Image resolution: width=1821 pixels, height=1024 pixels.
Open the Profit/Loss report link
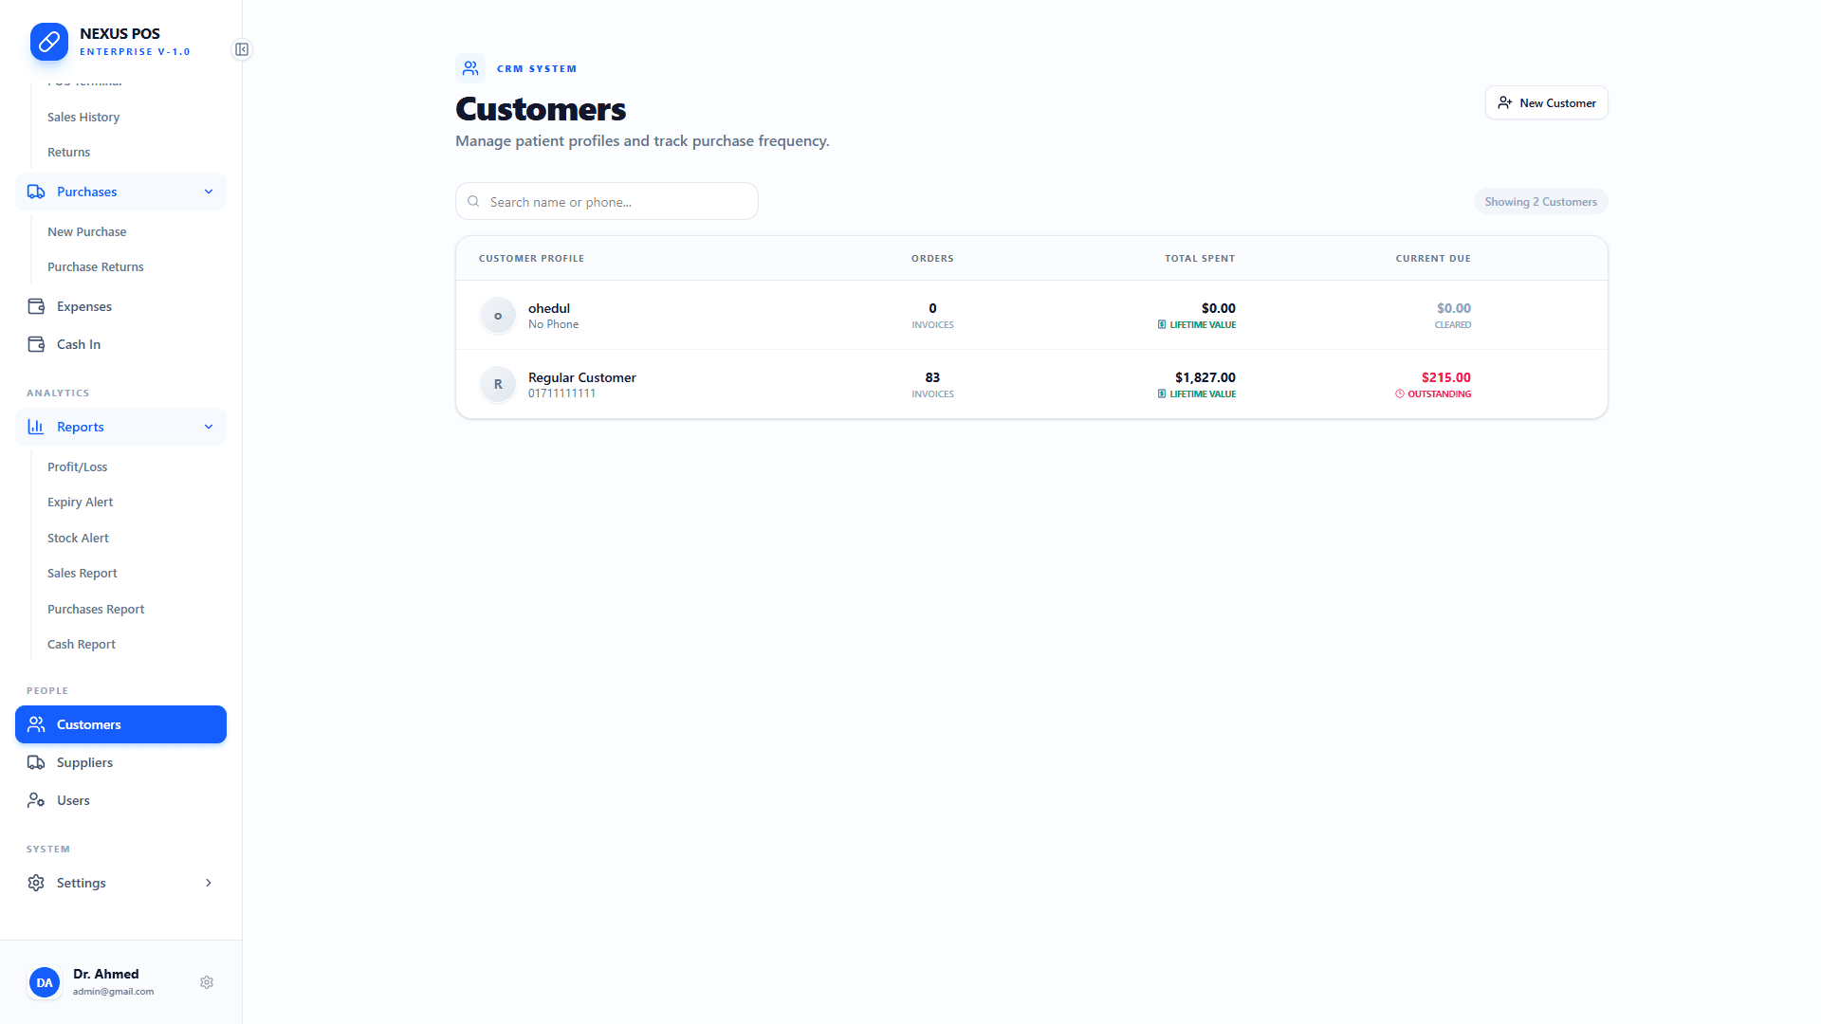tap(78, 466)
